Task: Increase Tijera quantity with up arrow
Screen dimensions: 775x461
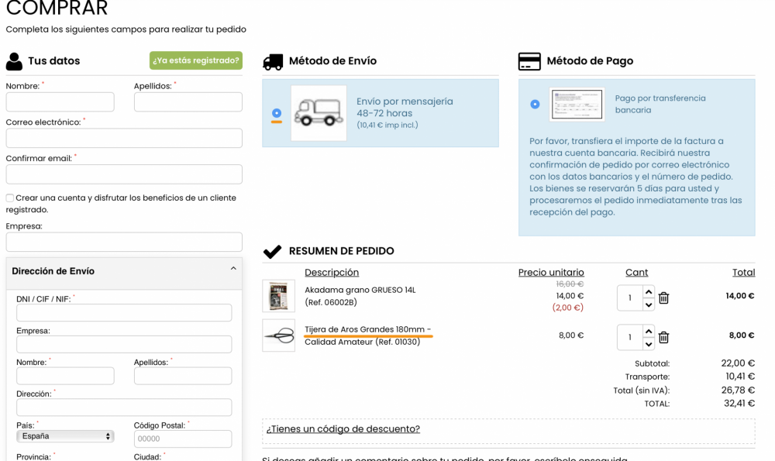Action: pyautogui.click(x=649, y=331)
